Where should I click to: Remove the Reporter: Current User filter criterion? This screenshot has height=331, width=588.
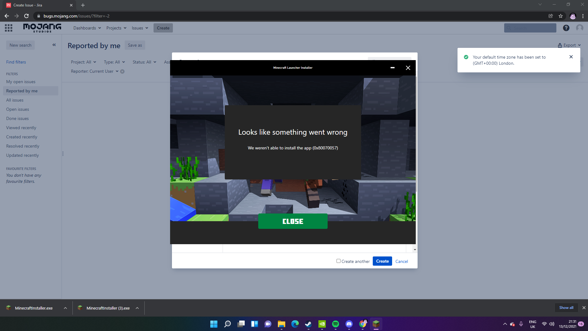pyautogui.click(x=122, y=71)
